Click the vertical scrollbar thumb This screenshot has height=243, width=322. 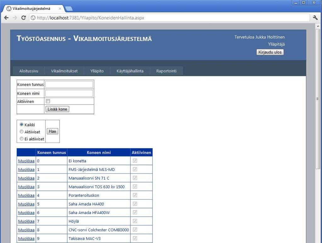tap(318, 99)
